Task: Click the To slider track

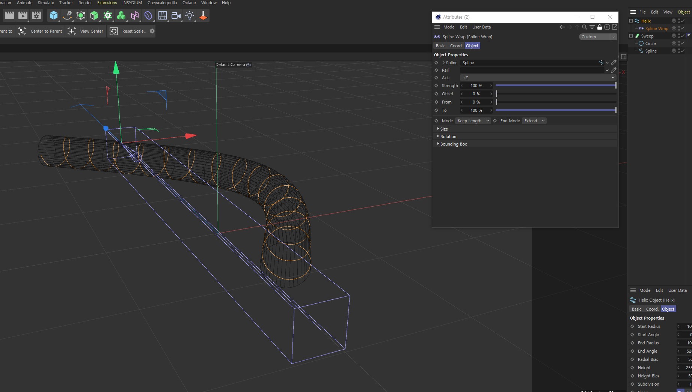Action: [556, 110]
